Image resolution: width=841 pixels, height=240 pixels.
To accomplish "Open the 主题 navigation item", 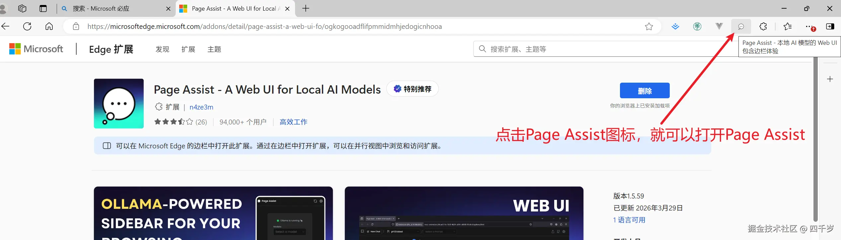I will point(214,49).
